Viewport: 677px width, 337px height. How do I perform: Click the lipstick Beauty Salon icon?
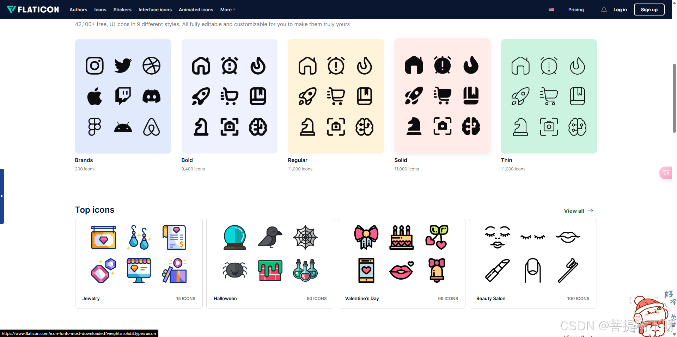point(498,270)
